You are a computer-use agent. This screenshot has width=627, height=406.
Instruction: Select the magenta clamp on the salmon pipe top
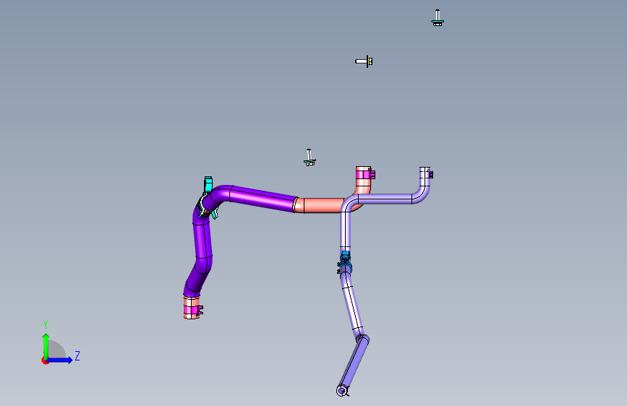coord(365,174)
